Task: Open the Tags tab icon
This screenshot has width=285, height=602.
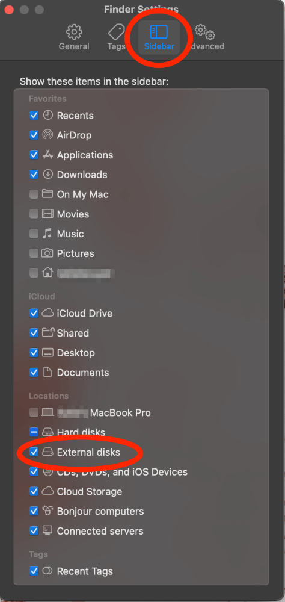Action: [117, 32]
